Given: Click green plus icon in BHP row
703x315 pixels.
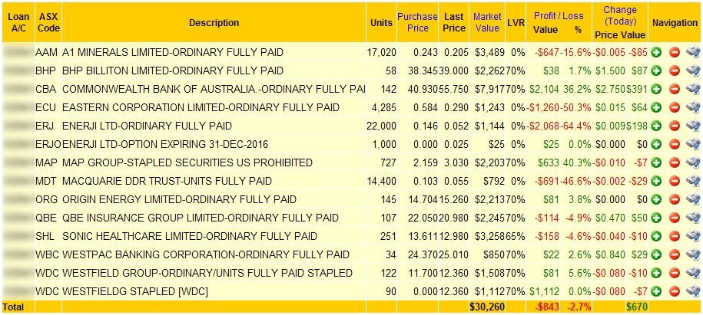Looking at the screenshot, I should pyautogui.click(x=656, y=71).
